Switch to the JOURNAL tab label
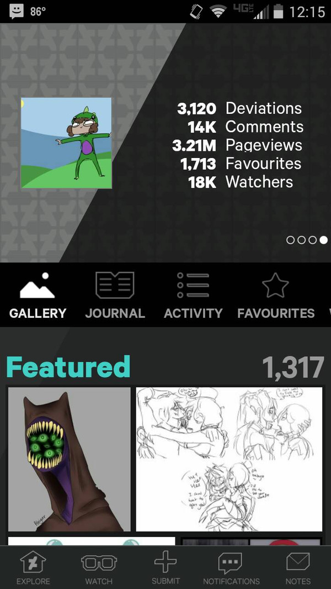The height and width of the screenshot is (589, 331). pyautogui.click(x=115, y=313)
